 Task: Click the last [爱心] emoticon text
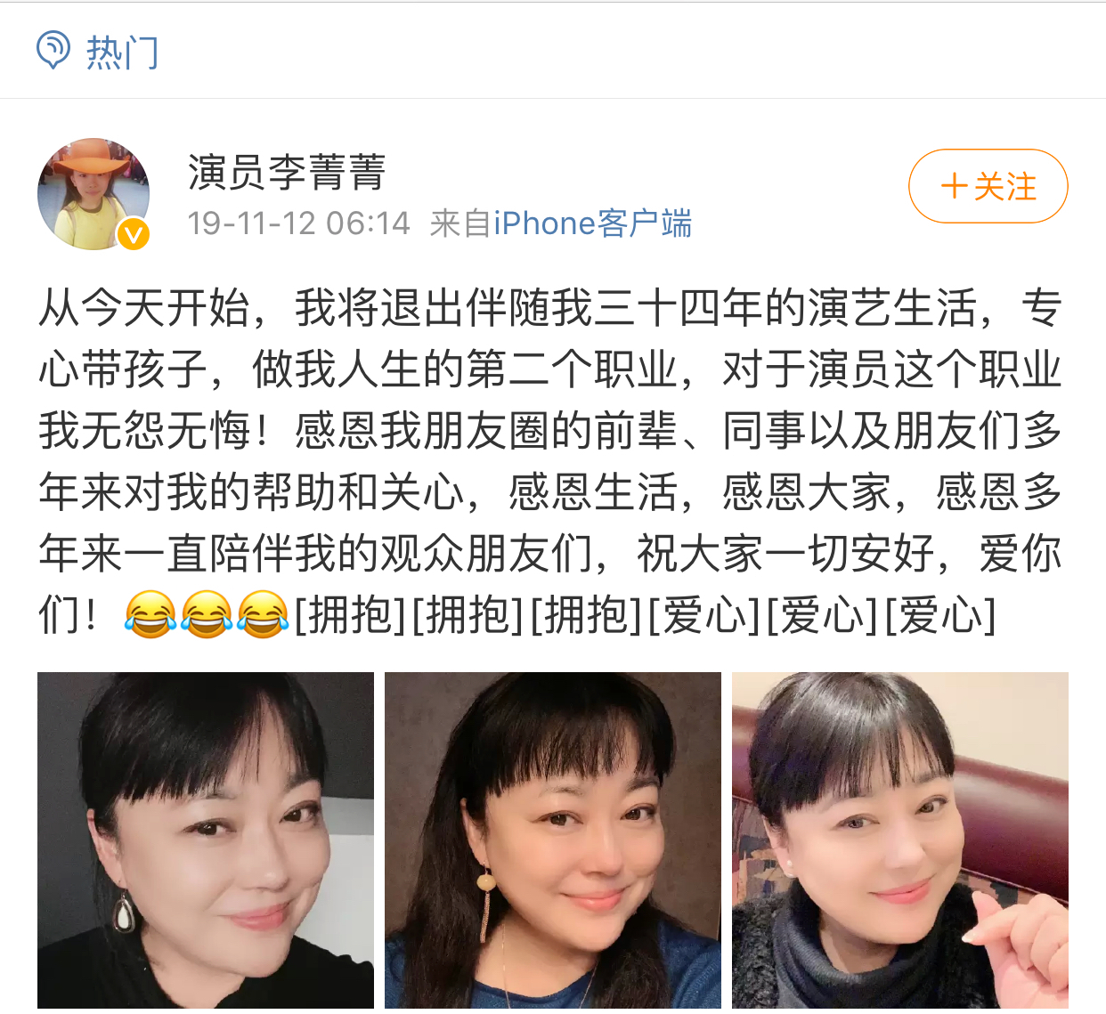tap(940, 615)
